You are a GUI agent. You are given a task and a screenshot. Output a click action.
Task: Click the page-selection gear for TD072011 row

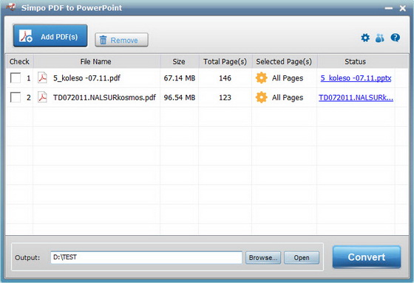262,97
